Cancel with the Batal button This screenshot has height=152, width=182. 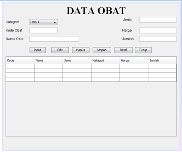coord(124,50)
